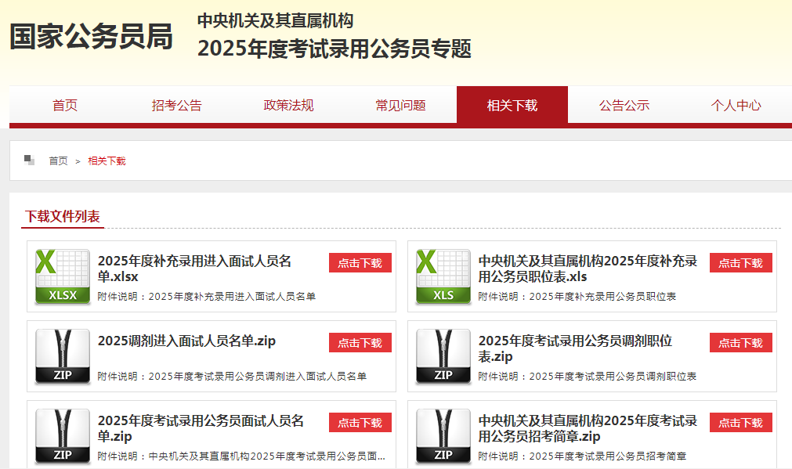This screenshot has height=469, width=792.
Task: Select the 公告公示 tab
Action: [624, 106]
